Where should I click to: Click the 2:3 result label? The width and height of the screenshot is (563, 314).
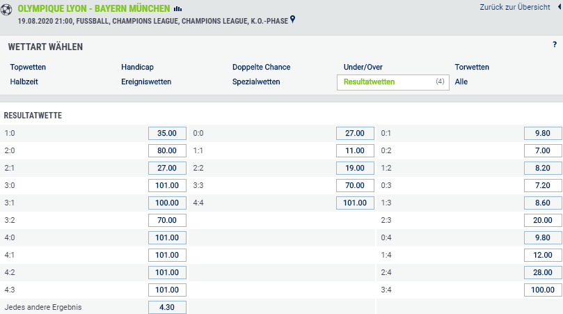pos(386,220)
